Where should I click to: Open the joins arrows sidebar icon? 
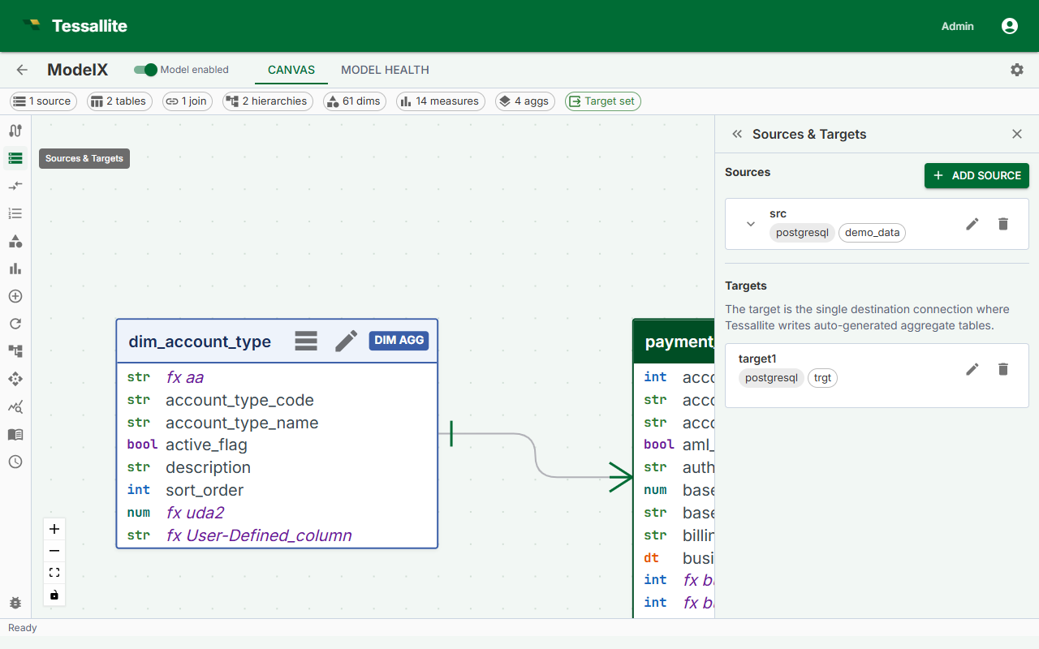(x=15, y=186)
